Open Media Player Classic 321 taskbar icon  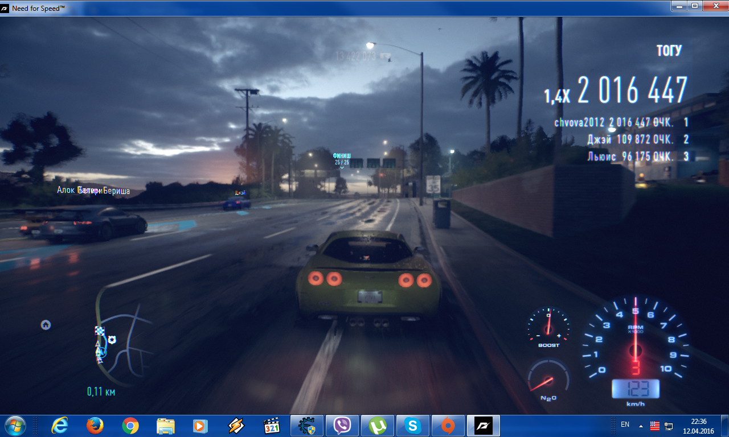click(271, 425)
